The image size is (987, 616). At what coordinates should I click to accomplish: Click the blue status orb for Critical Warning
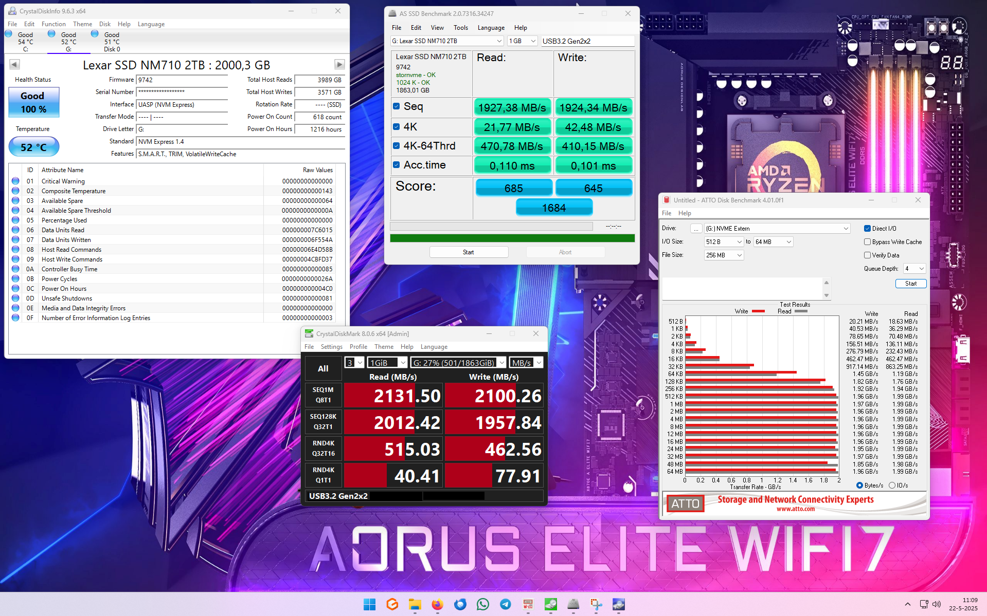tap(15, 181)
